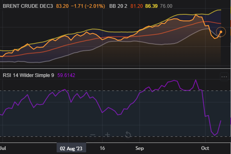Click the gray 76.00 lower band value
231x154 pixels.
[166, 6]
